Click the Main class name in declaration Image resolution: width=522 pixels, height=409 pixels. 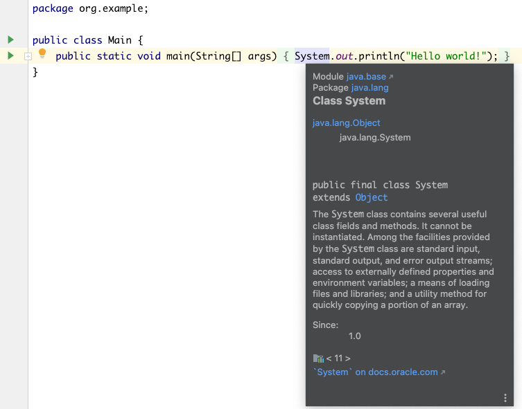(x=119, y=40)
